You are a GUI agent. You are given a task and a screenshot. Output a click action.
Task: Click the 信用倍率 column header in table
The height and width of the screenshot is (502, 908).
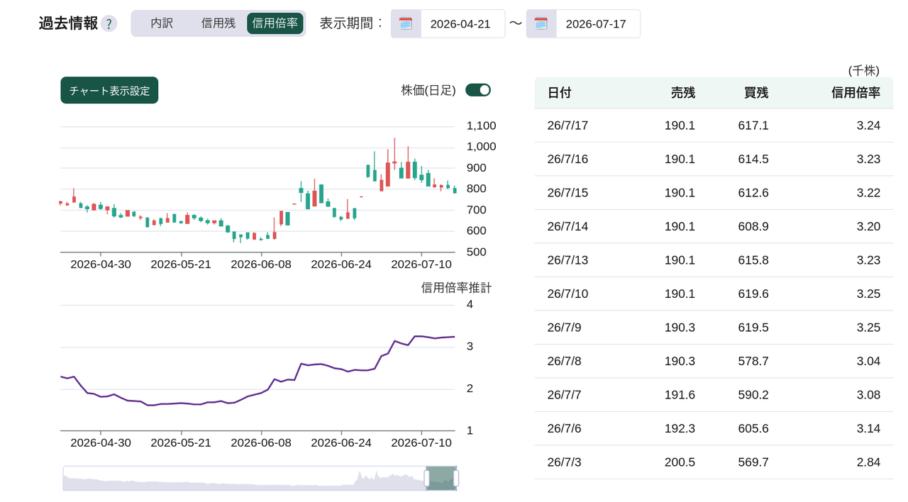point(856,93)
